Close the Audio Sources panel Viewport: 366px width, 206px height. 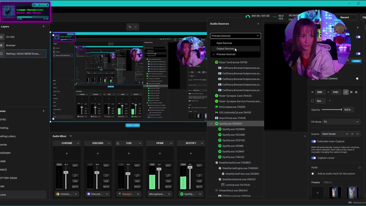[258, 24]
